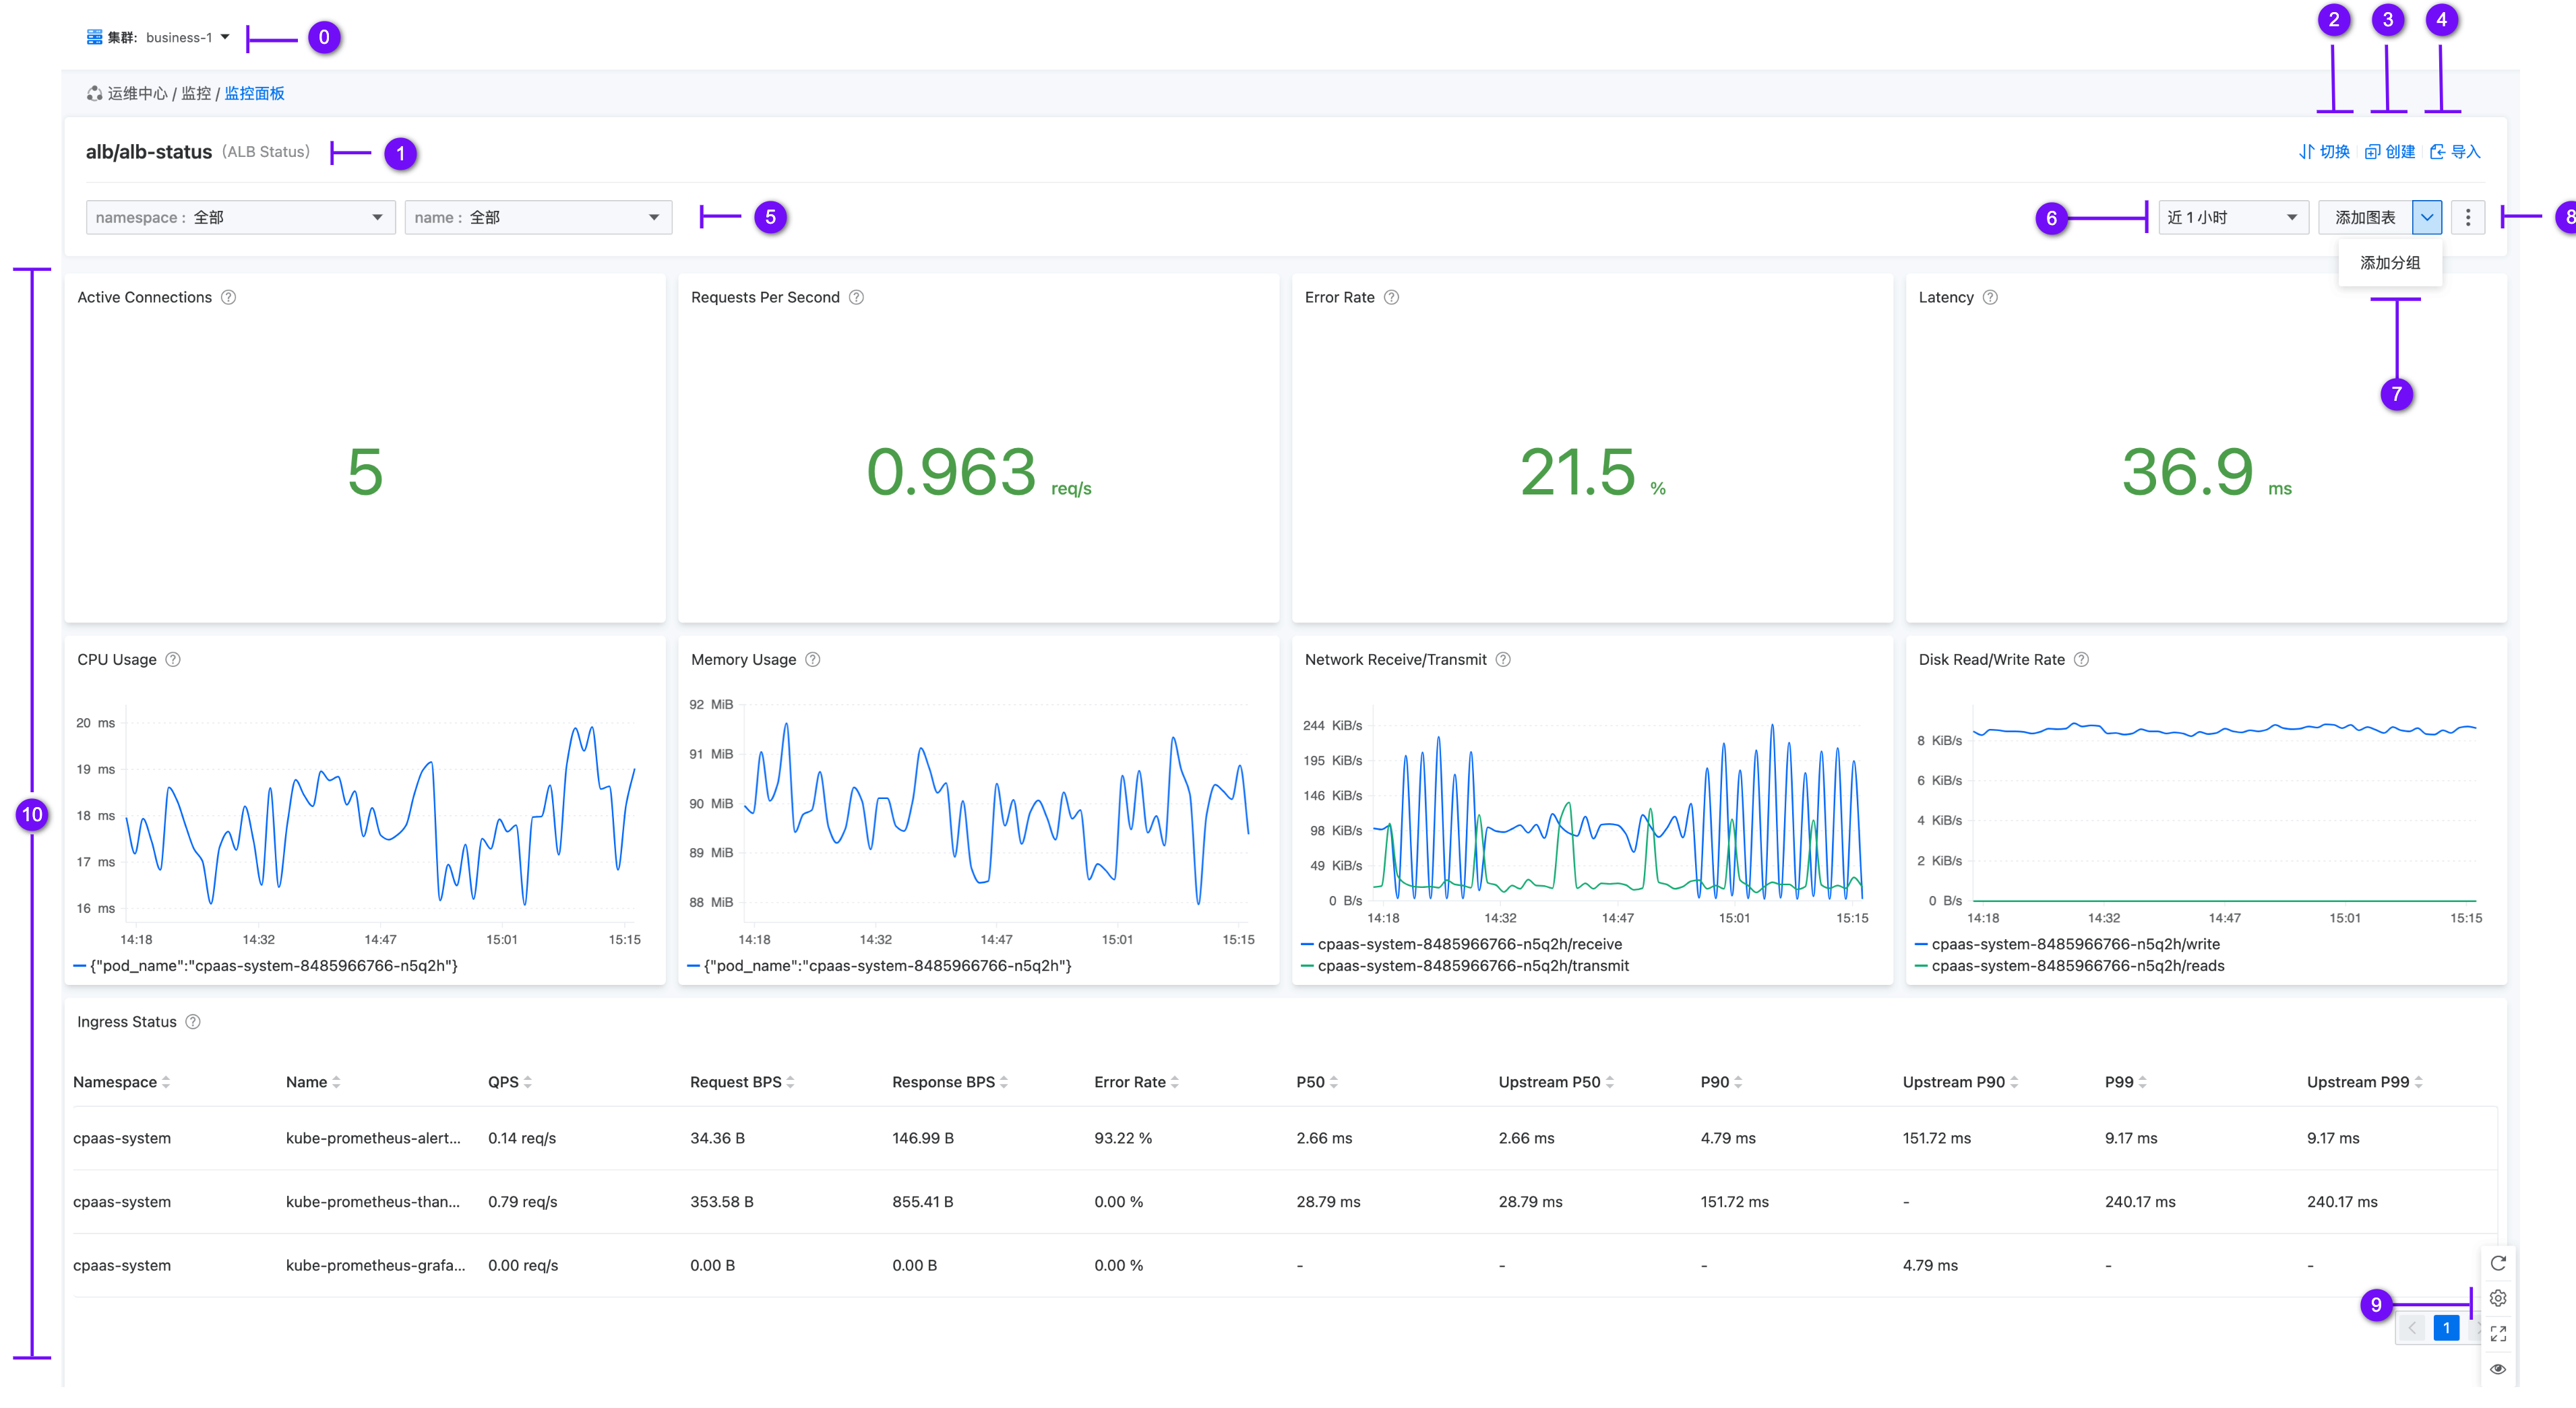Click the fullscreen expand icon
Viewport: 2576px width, 1408px height.
click(2497, 1333)
